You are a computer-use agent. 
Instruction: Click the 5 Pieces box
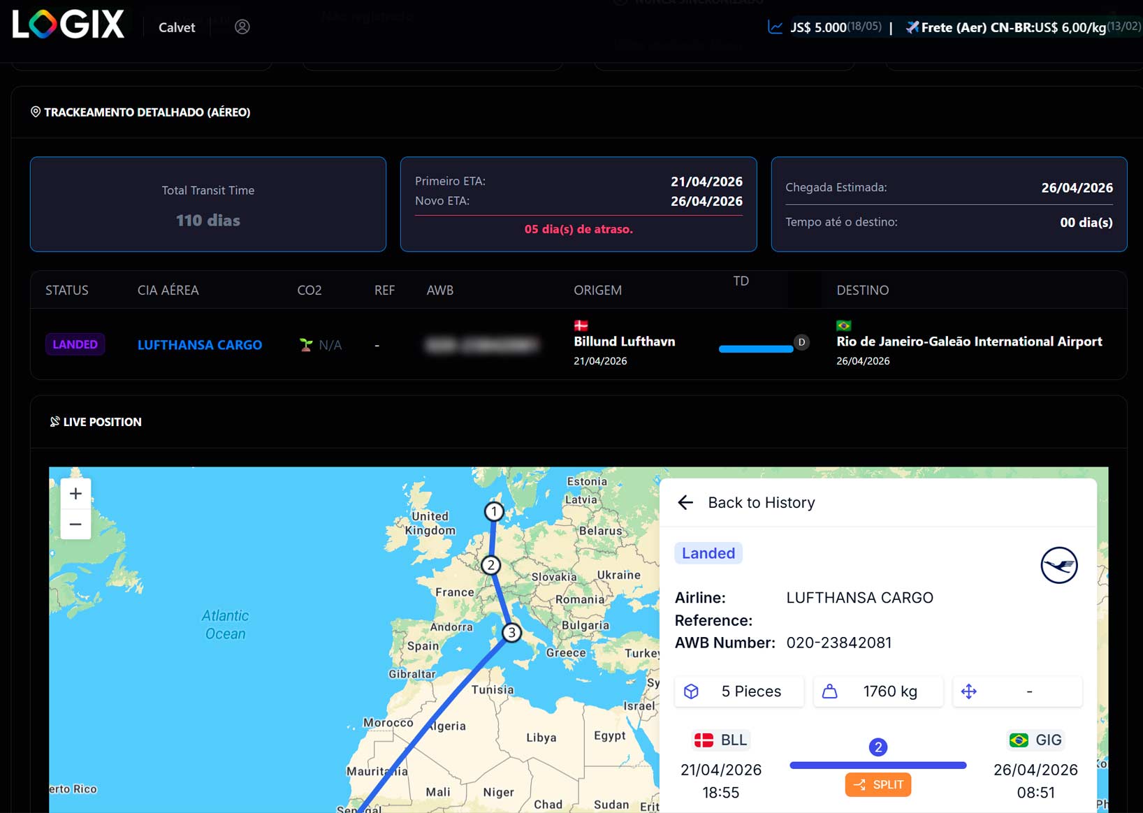tap(739, 691)
